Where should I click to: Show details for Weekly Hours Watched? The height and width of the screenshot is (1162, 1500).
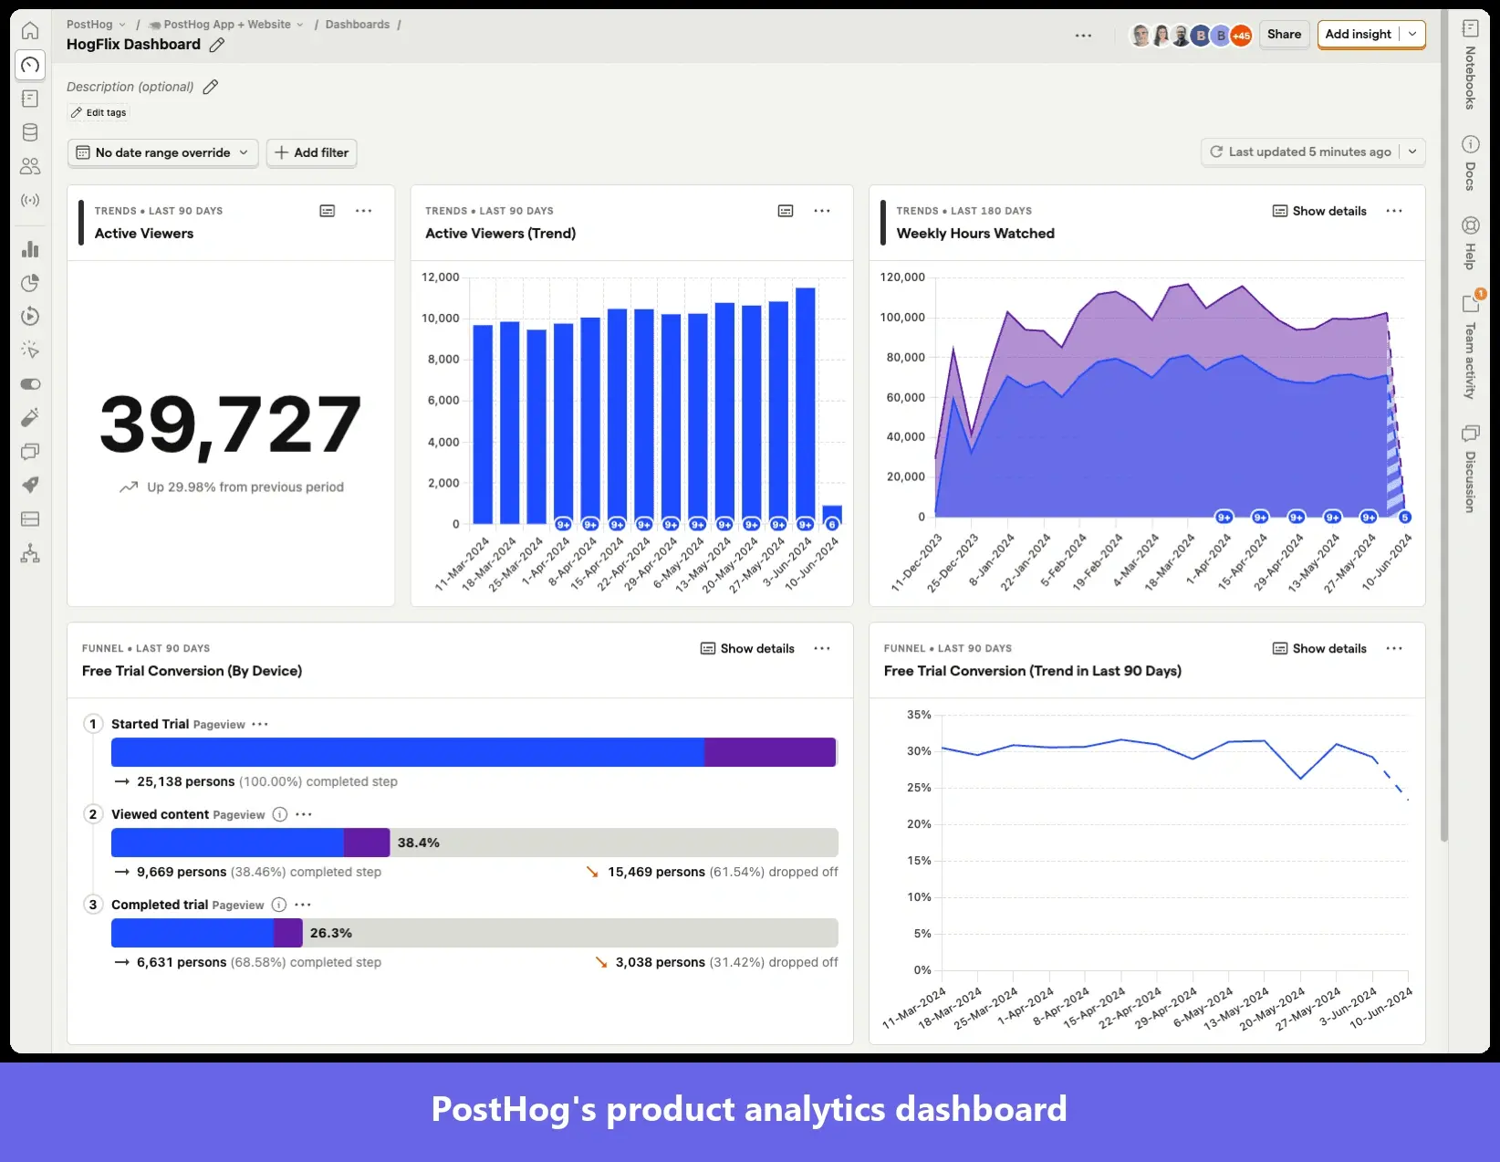[1319, 211]
